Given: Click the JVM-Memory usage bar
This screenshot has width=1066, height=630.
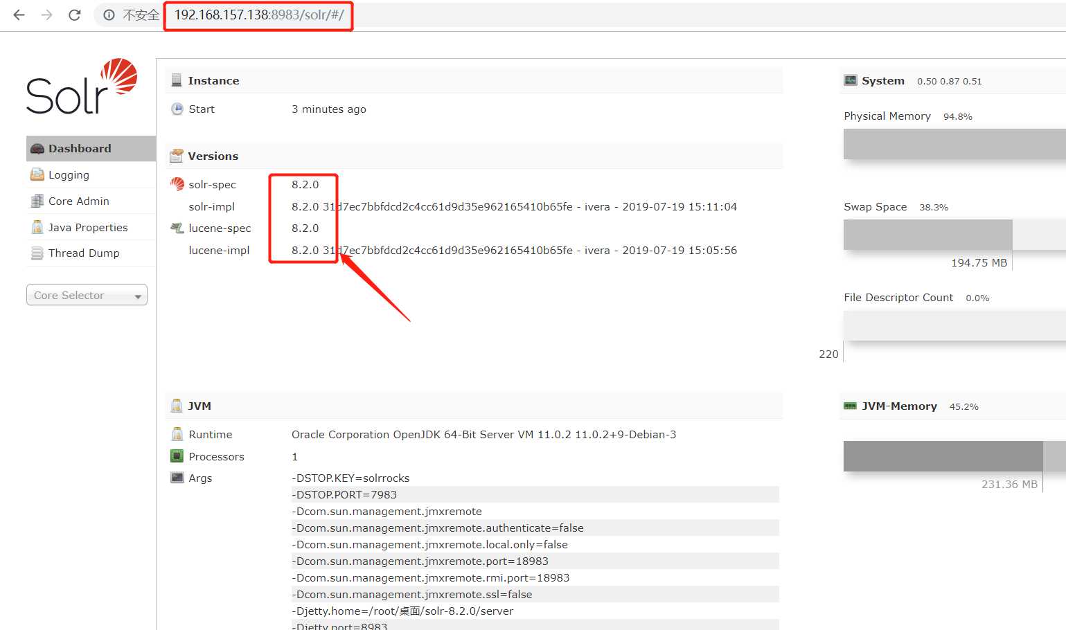Looking at the screenshot, I should (954, 456).
